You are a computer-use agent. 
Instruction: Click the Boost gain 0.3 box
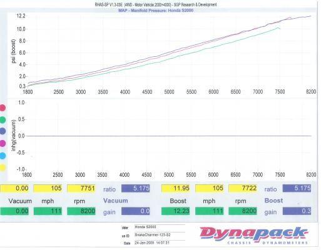tap(297, 211)
